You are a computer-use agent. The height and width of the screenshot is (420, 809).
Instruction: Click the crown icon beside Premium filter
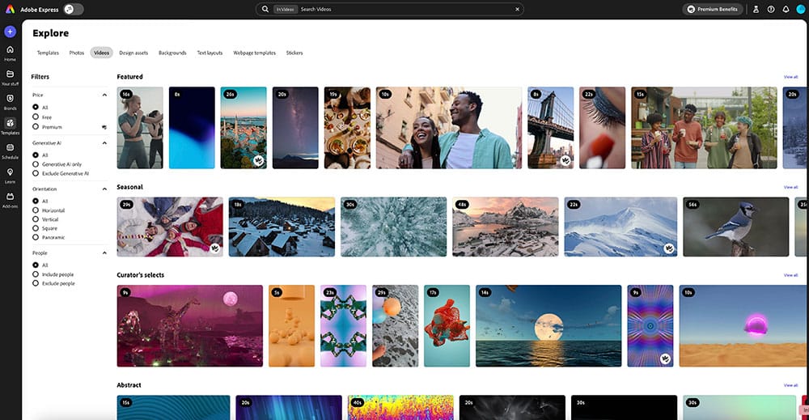104,127
